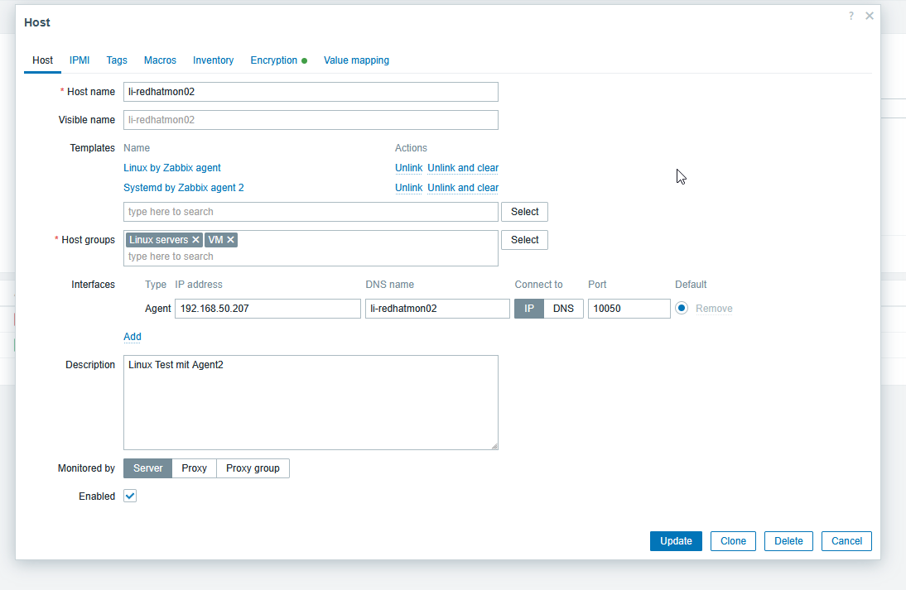The image size is (906, 590).
Task: Remove the Linux servers host group tag
Action: coord(195,240)
